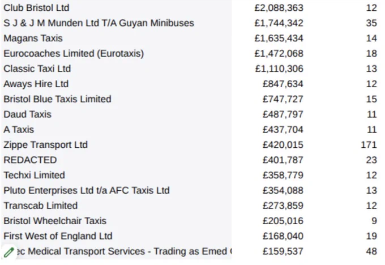This screenshot has height=265, width=385.
Task: Click the Techxi Limited cell
Action: (34, 176)
